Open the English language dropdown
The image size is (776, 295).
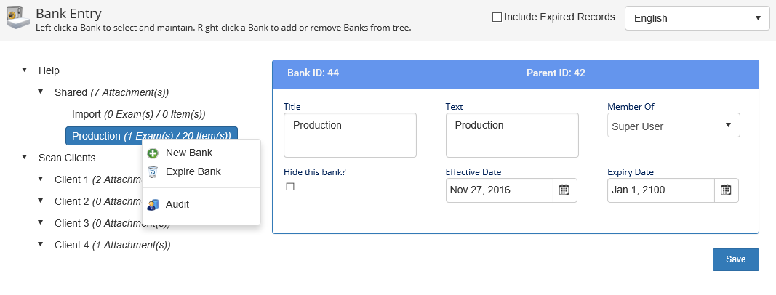(697, 18)
